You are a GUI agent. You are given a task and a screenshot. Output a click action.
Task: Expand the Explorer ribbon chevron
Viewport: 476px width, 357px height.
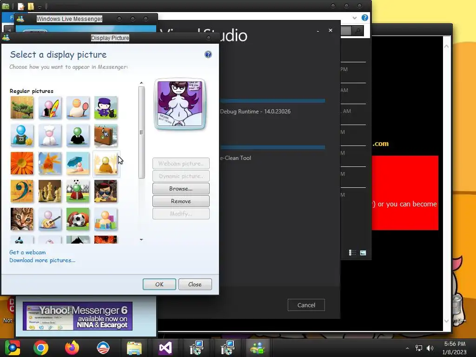tap(354, 18)
